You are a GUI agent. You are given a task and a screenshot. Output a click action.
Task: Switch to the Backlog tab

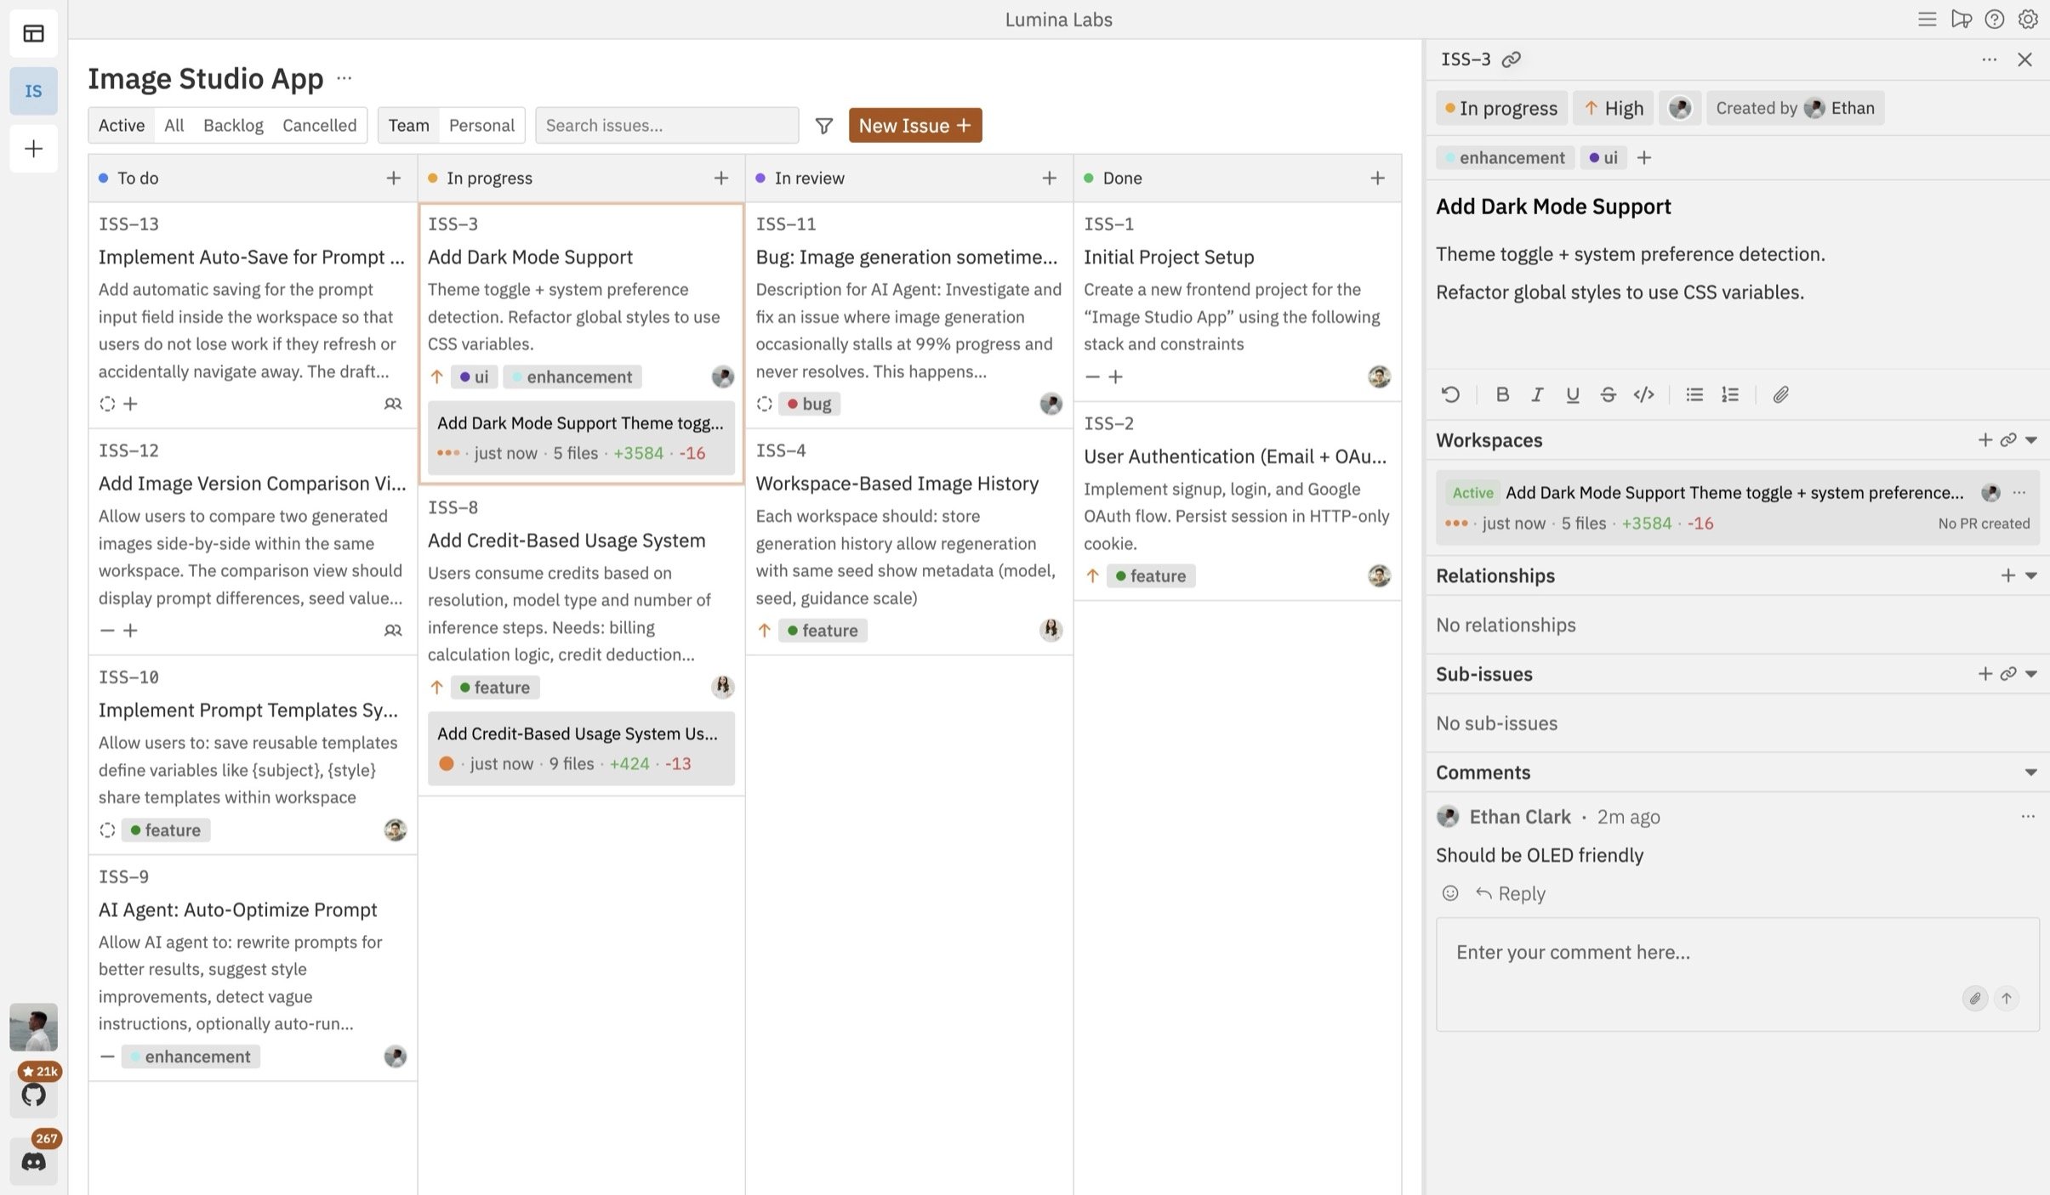coord(232,125)
